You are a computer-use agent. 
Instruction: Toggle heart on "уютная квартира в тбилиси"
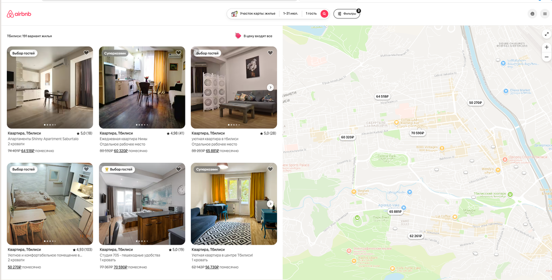[270, 53]
